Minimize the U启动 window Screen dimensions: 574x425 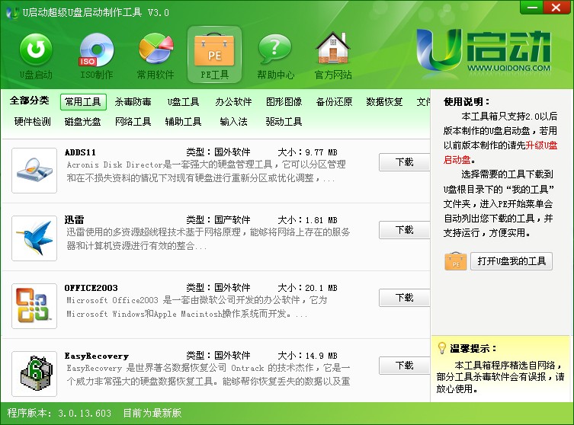[x=532, y=8]
